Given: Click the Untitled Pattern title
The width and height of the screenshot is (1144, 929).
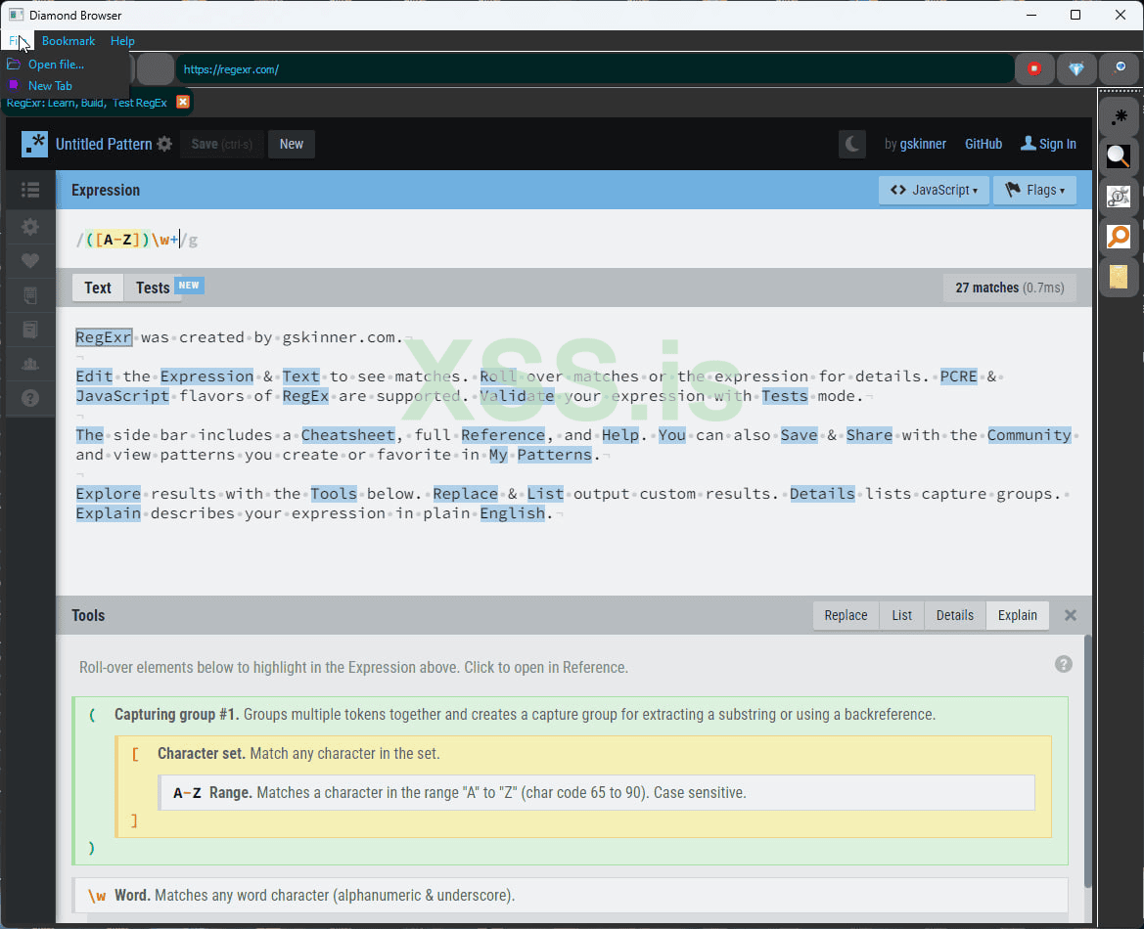Looking at the screenshot, I should (104, 145).
